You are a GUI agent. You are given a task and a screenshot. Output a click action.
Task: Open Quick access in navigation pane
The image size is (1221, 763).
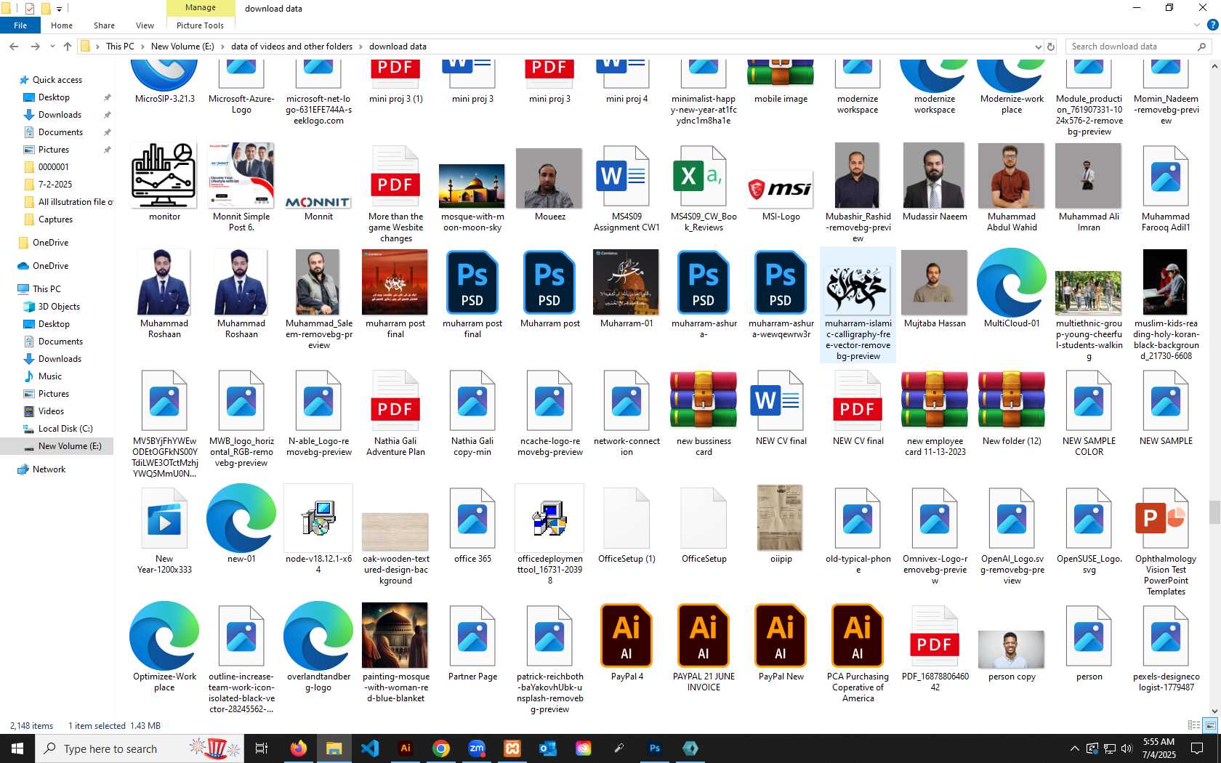(57, 80)
